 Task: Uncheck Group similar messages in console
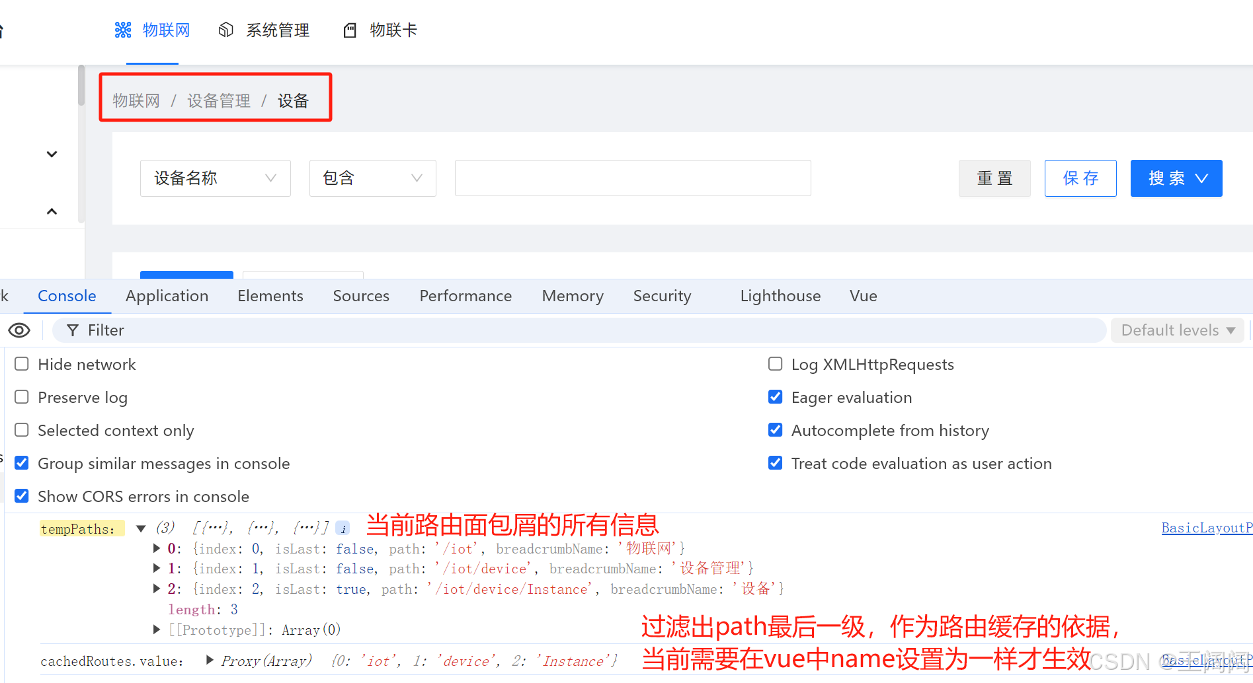pyautogui.click(x=22, y=463)
